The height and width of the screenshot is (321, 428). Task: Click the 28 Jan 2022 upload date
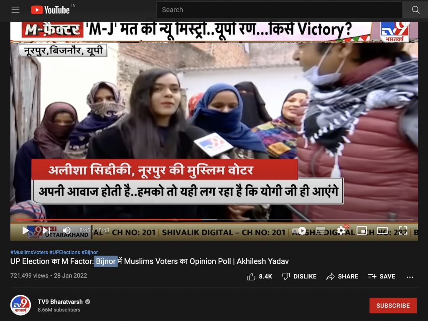pyautogui.click(x=70, y=276)
